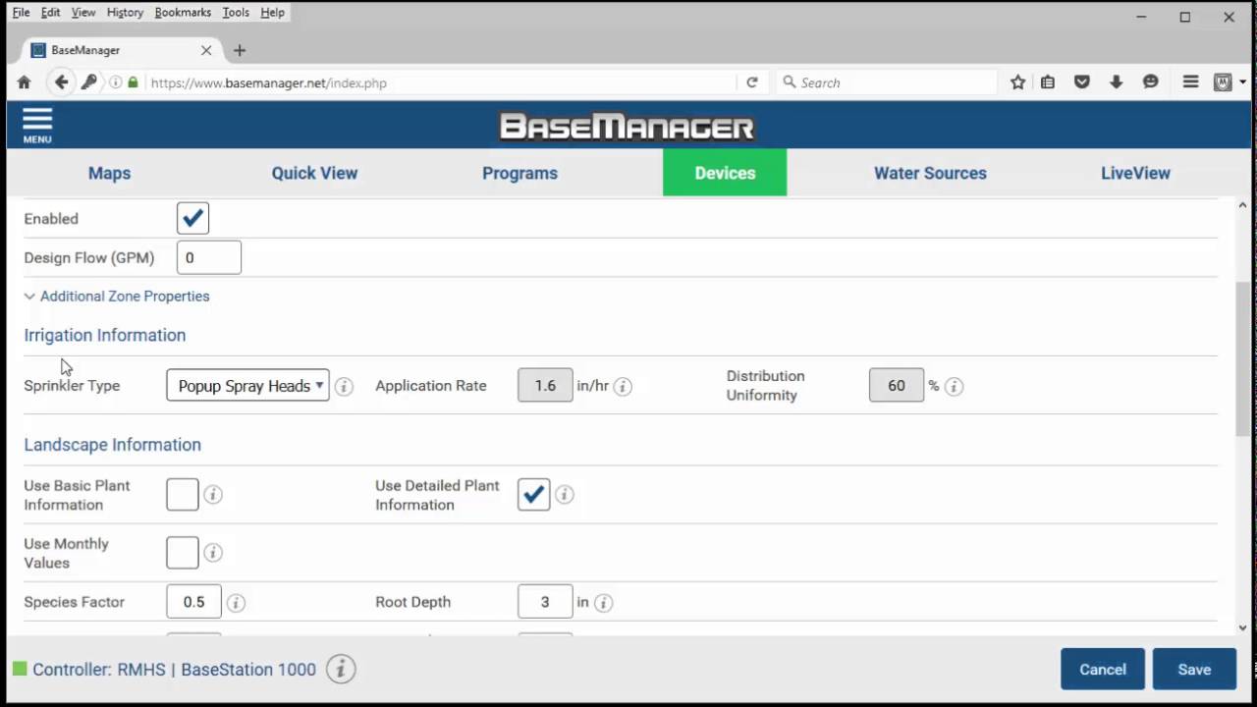Switch to the Quick View tab
This screenshot has width=1257, height=707.
click(x=314, y=173)
